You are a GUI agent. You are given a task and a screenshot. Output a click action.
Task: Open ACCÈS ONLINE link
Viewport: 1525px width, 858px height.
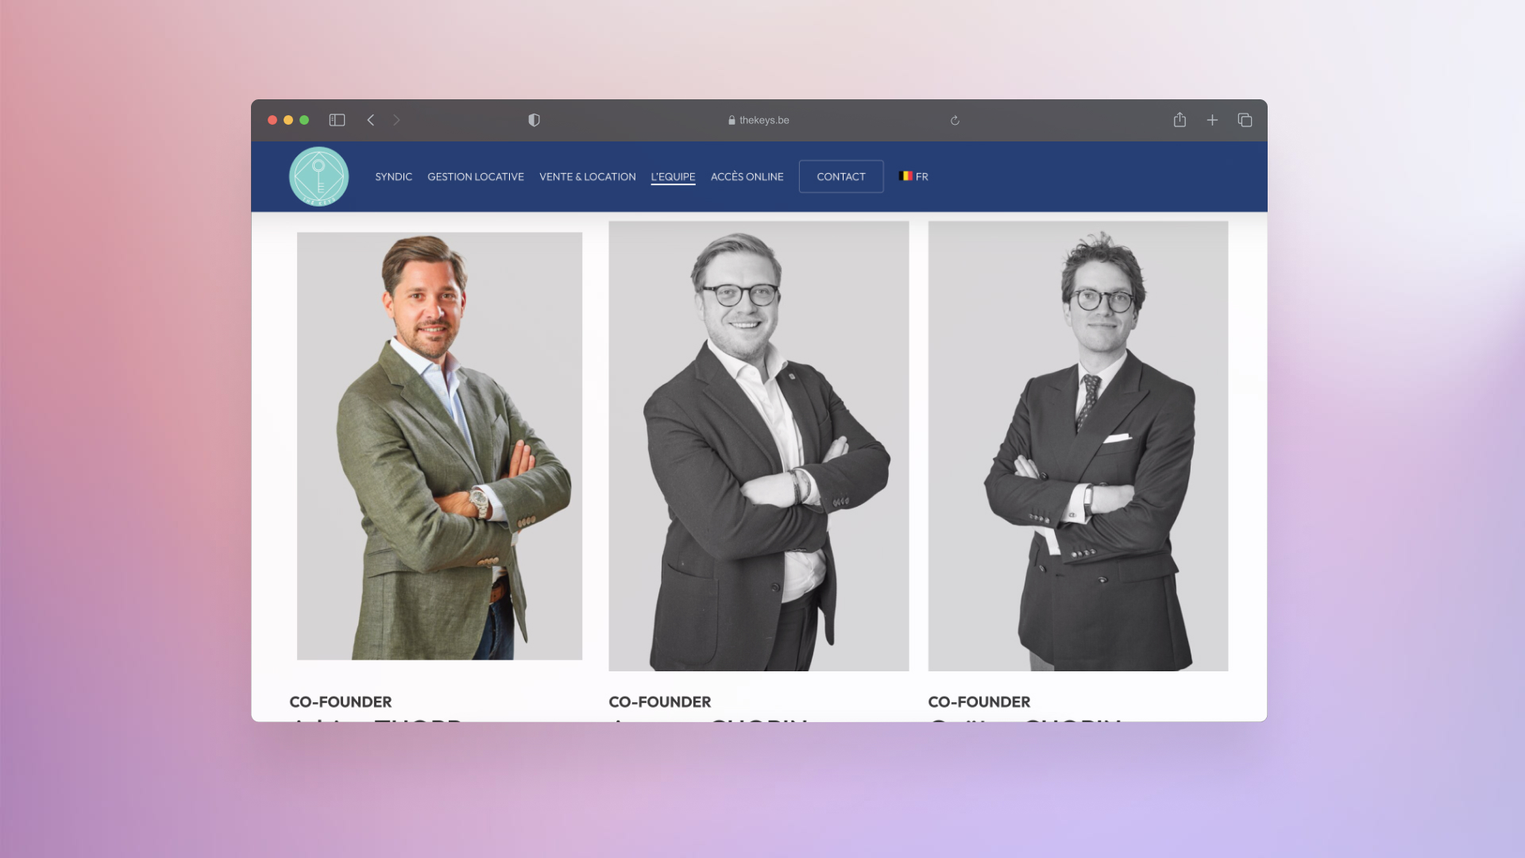click(747, 176)
